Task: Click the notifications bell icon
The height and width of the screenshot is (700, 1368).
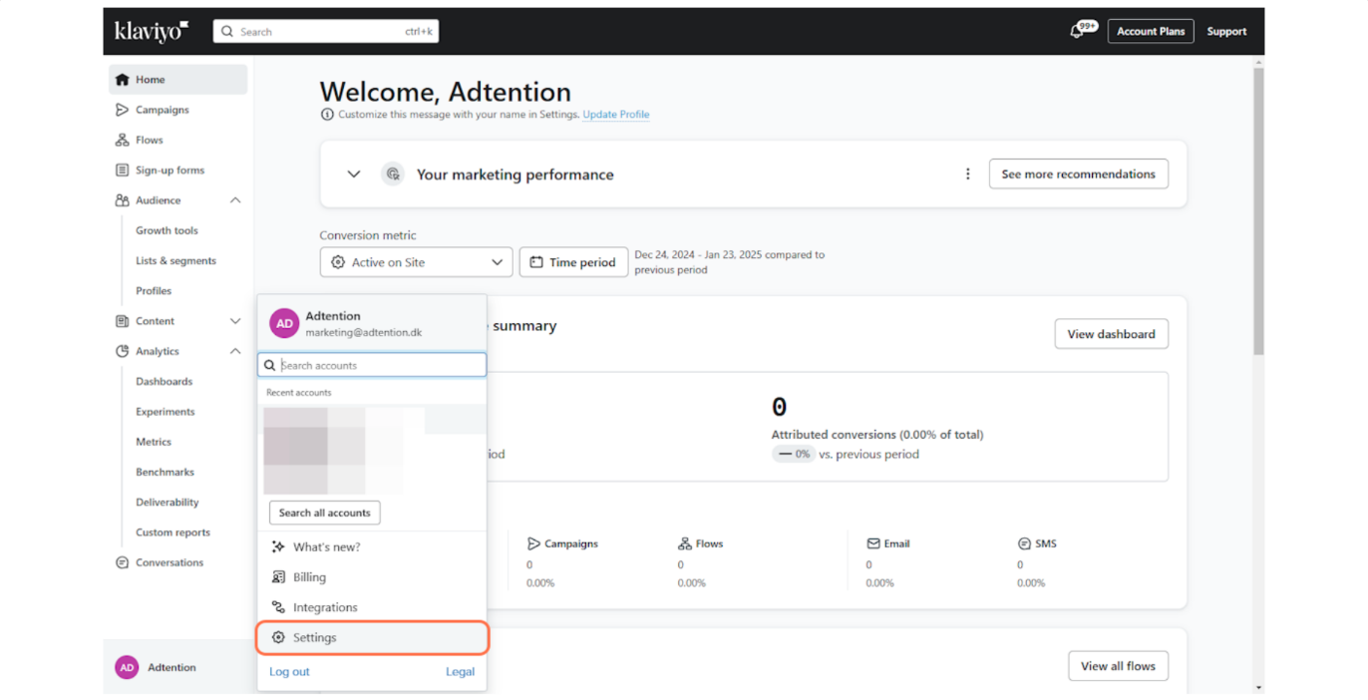Action: pyautogui.click(x=1077, y=32)
